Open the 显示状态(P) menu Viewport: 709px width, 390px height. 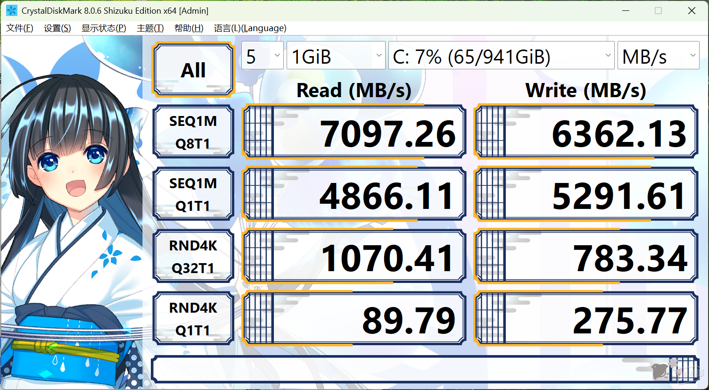pos(104,28)
